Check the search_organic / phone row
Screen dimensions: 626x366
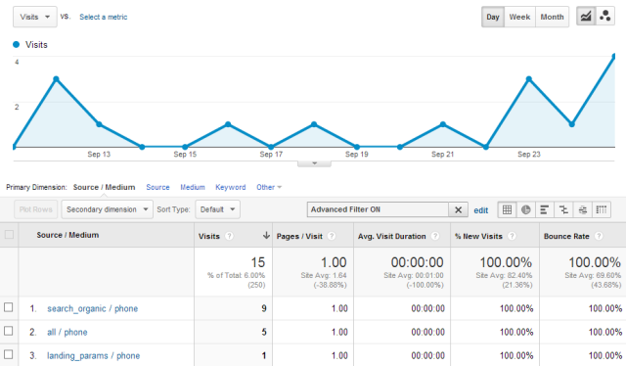9,307
